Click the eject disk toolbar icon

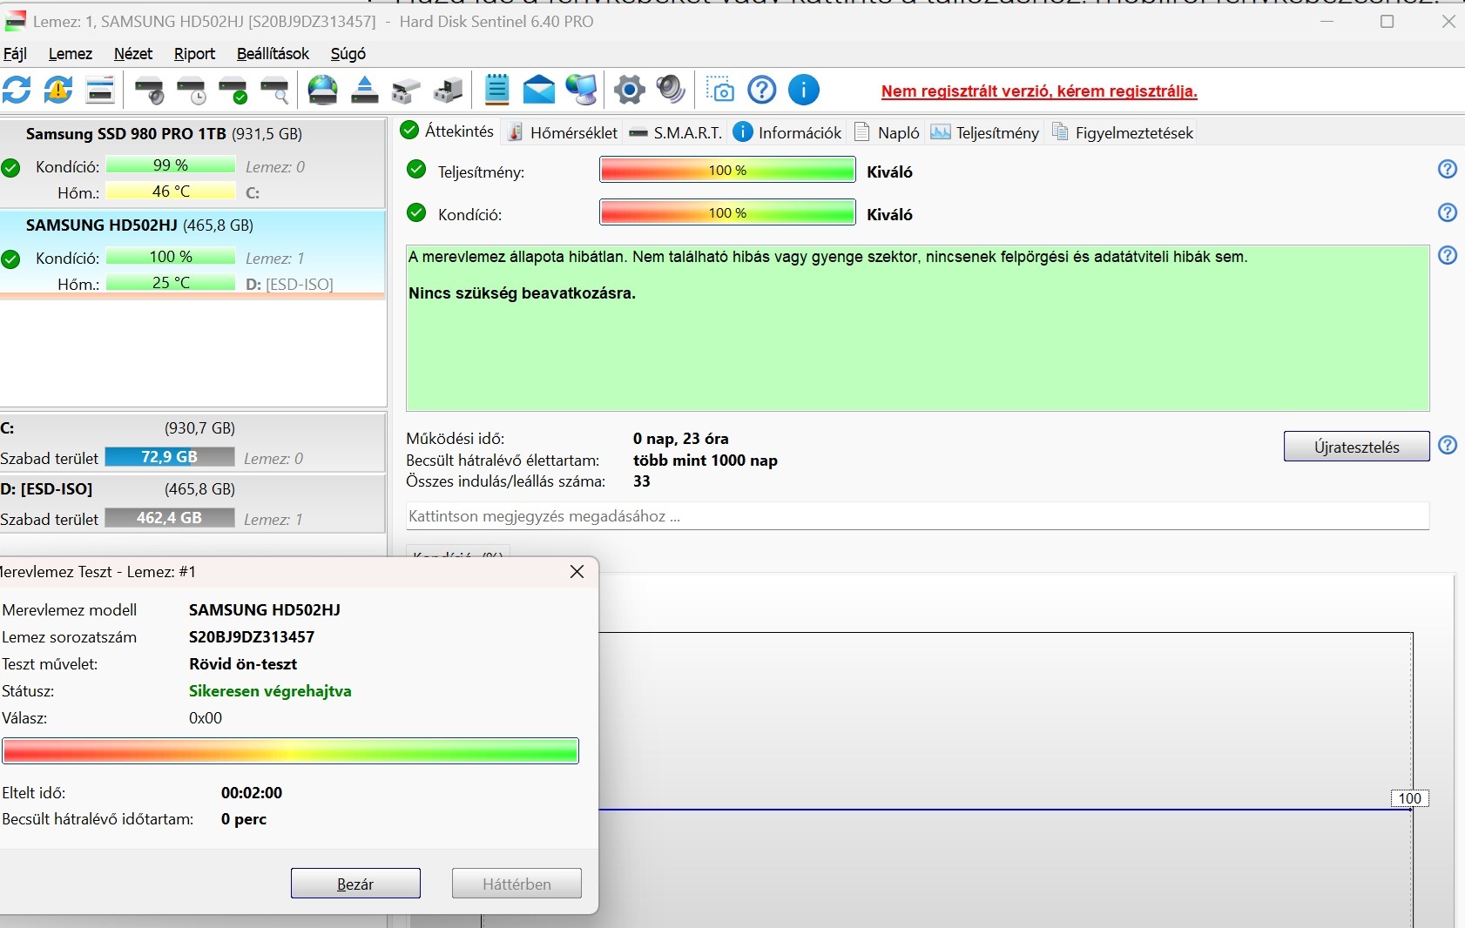pyautogui.click(x=364, y=90)
